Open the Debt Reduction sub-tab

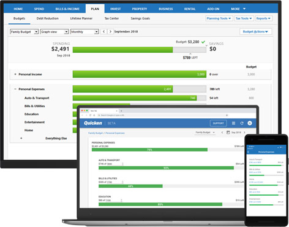click(48, 18)
